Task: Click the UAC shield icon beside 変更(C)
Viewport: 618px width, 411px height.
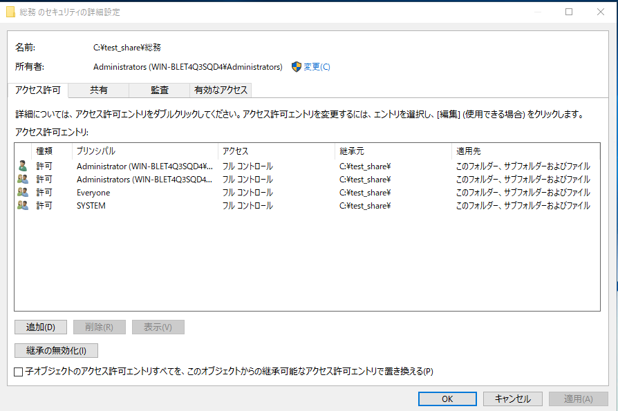Action: click(297, 67)
